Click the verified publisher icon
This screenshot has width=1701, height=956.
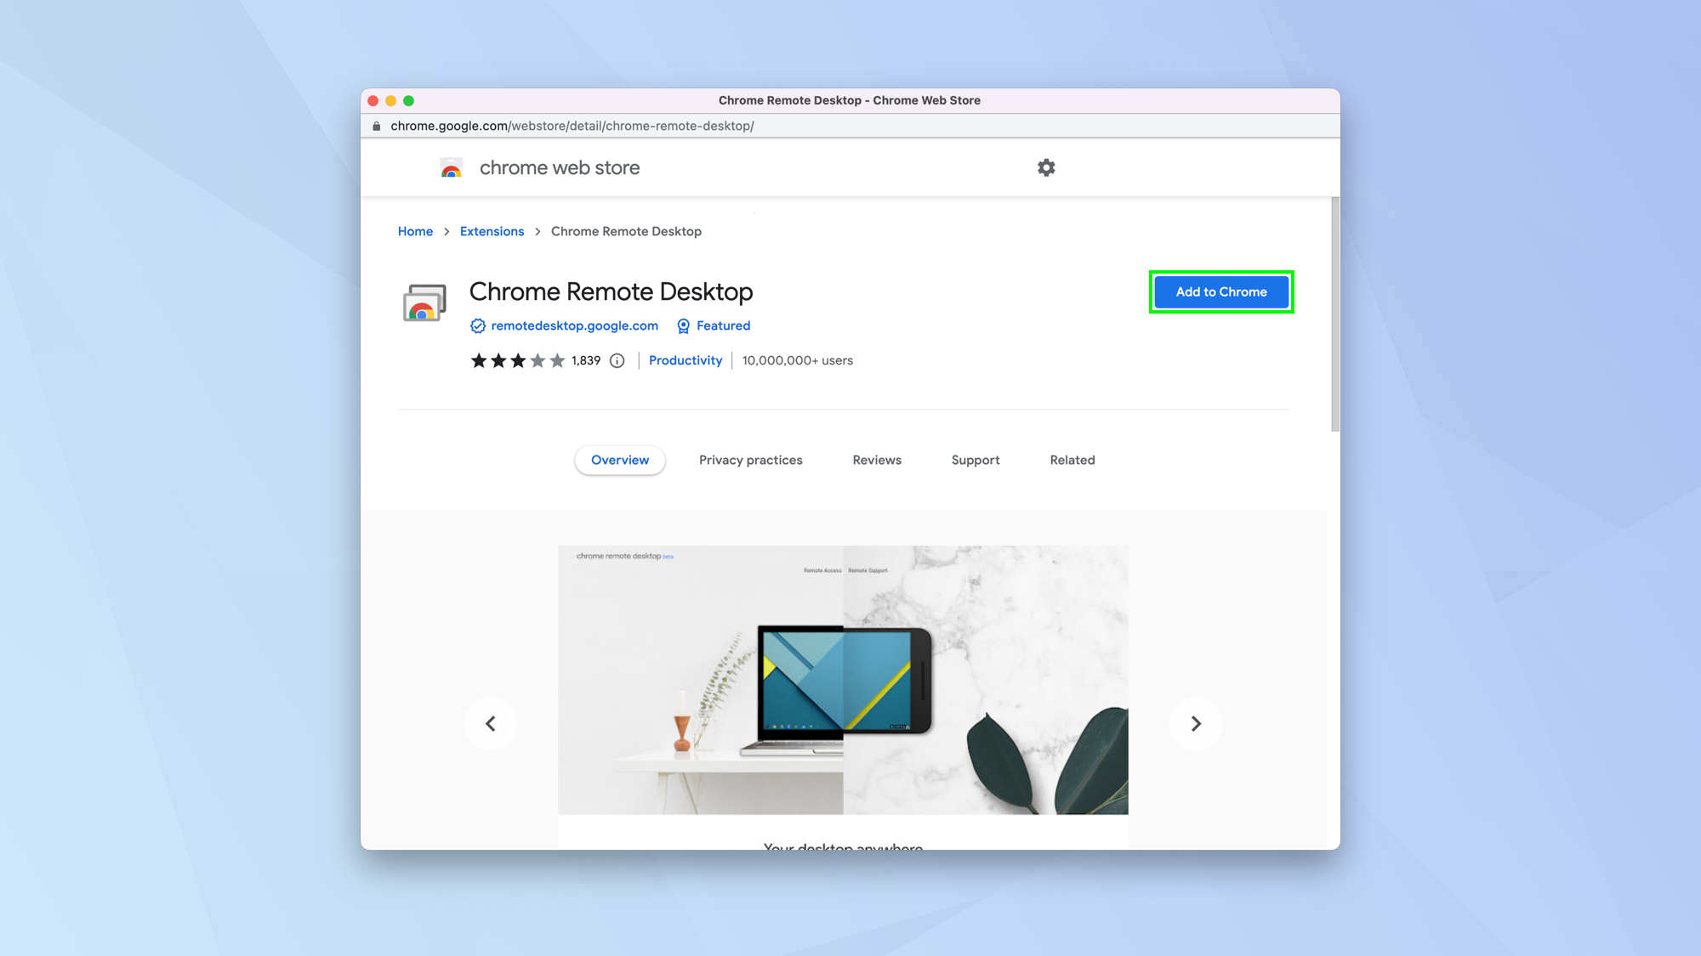click(476, 325)
